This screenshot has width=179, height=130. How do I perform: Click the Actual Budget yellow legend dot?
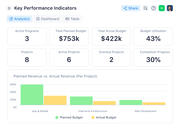pos(93,118)
